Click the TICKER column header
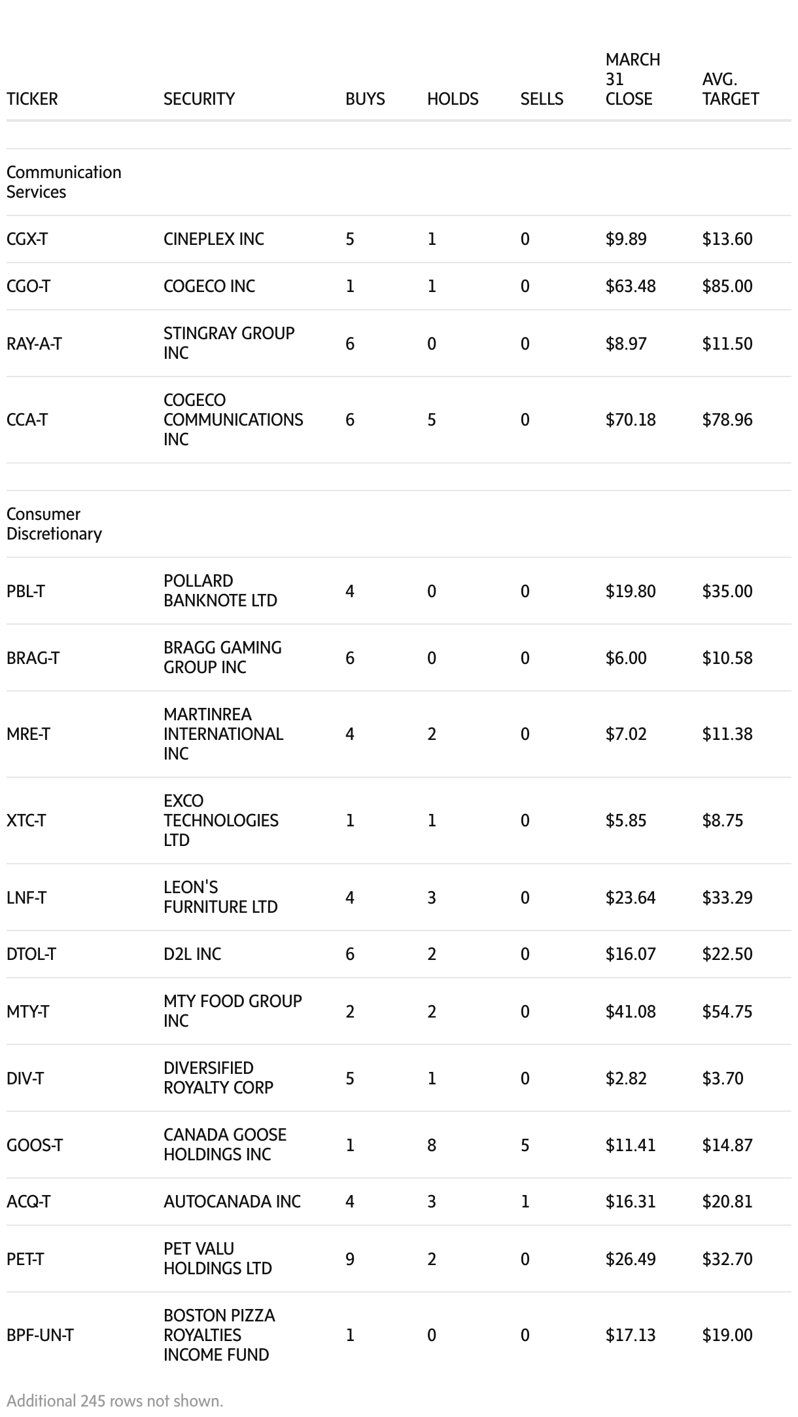798x1417 pixels. tap(32, 99)
